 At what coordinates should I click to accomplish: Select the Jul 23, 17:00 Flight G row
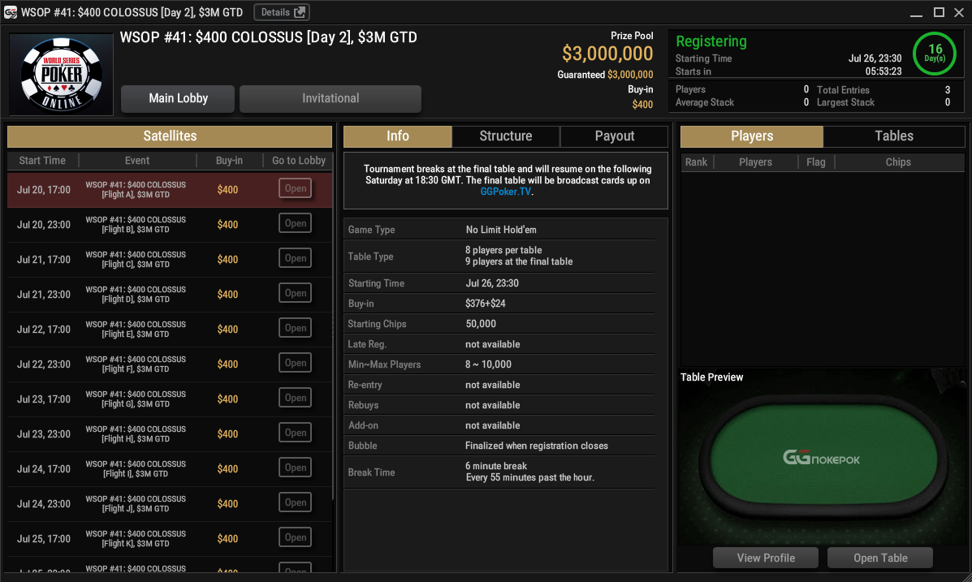click(x=170, y=399)
